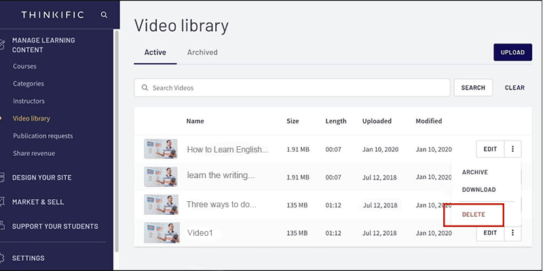Click the magnifier icon inside Search Videos field
Image resolution: width=543 pixels, height=271 pixels.
(145, 88)
